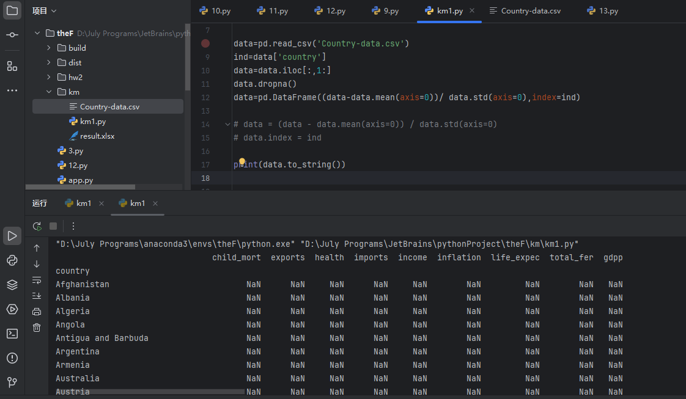Close the second km1 run tab
This screenshot has width=686, height=399.
(x=155, y=203)
